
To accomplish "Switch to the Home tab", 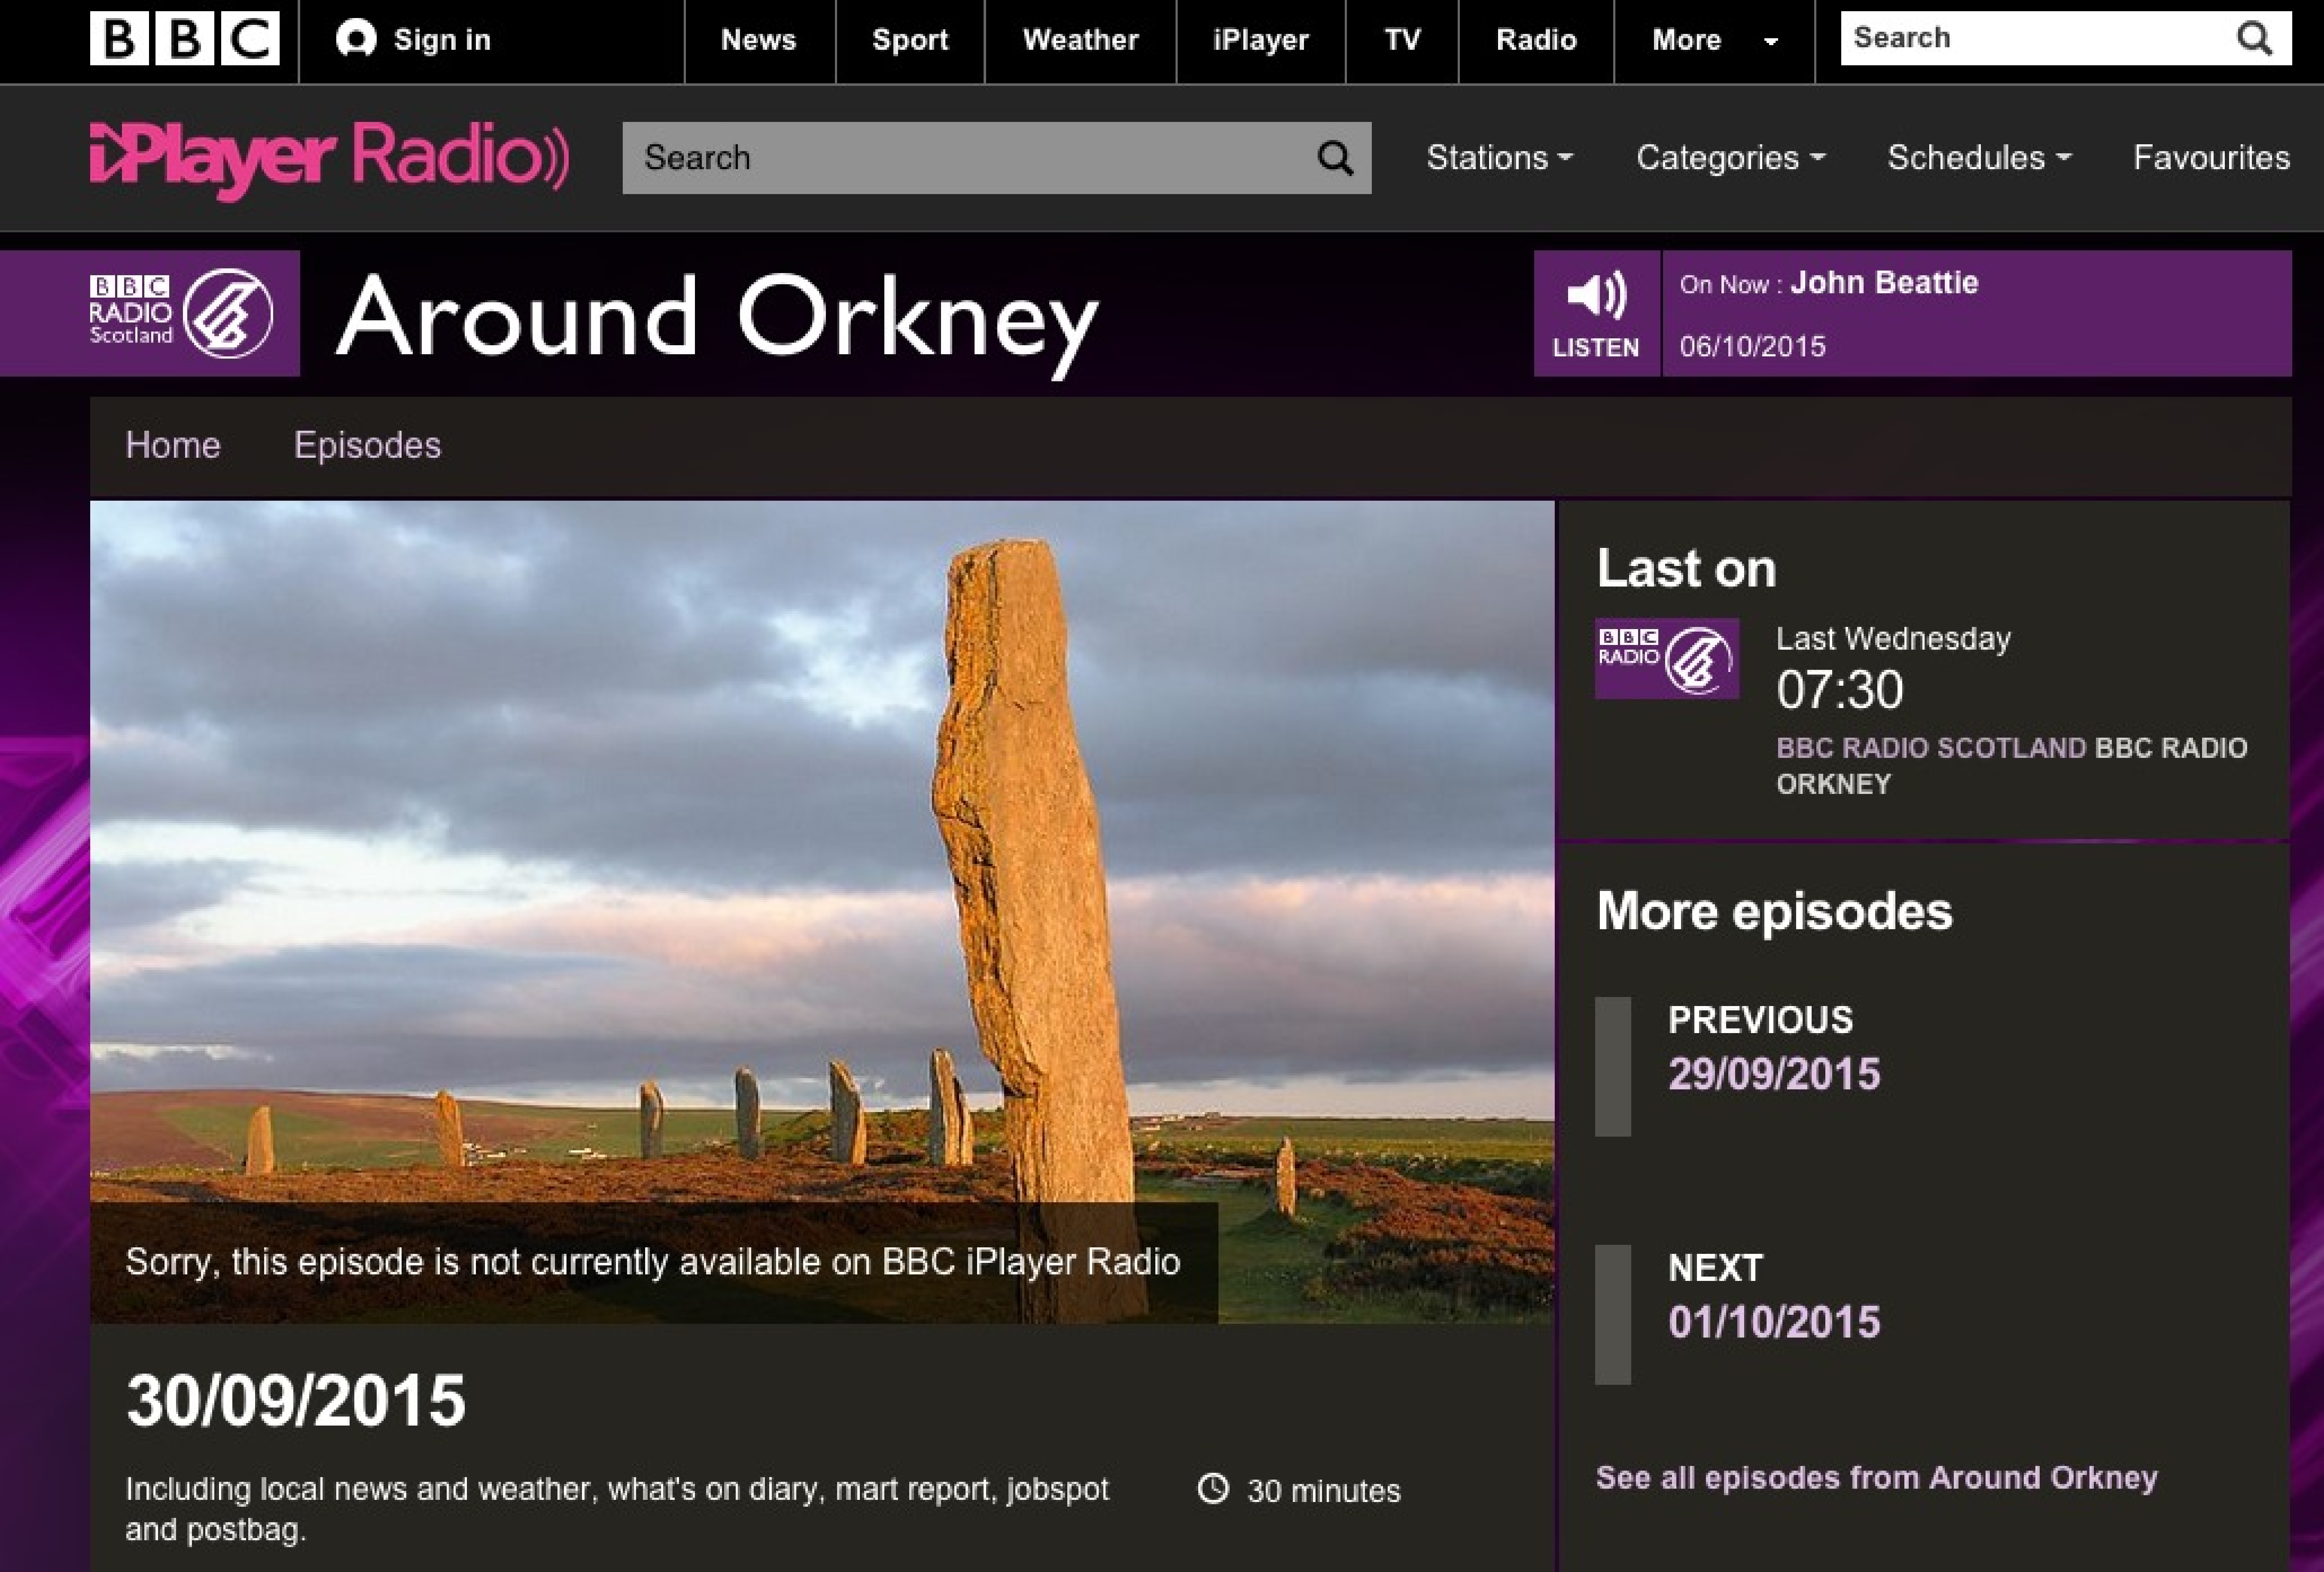I will click(x=173, y=445).
